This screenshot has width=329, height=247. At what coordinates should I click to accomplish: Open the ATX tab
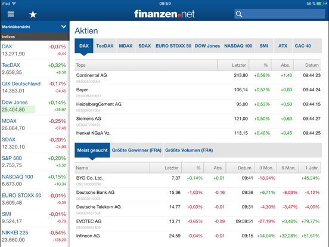click(x=283, y=46)
